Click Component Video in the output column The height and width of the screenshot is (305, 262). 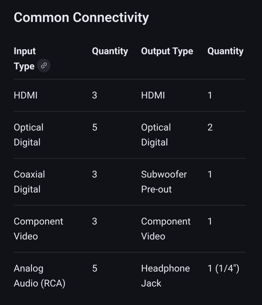click(166, 228)
